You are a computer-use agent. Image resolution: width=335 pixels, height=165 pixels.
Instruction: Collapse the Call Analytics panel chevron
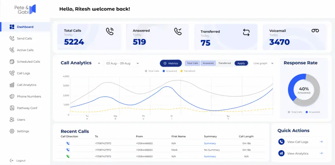99,63
